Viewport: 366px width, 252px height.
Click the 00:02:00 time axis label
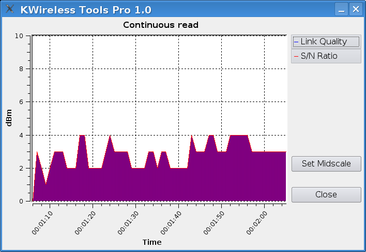257,223
